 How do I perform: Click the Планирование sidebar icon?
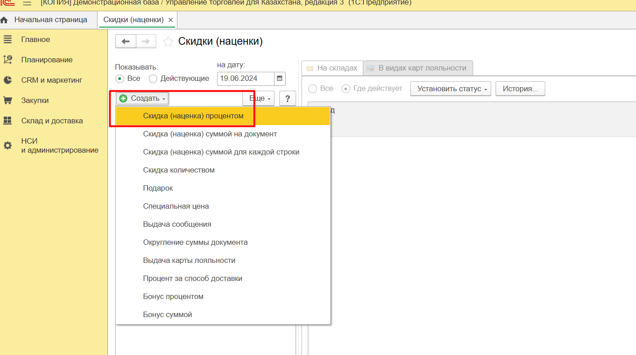tap(7, 60)
